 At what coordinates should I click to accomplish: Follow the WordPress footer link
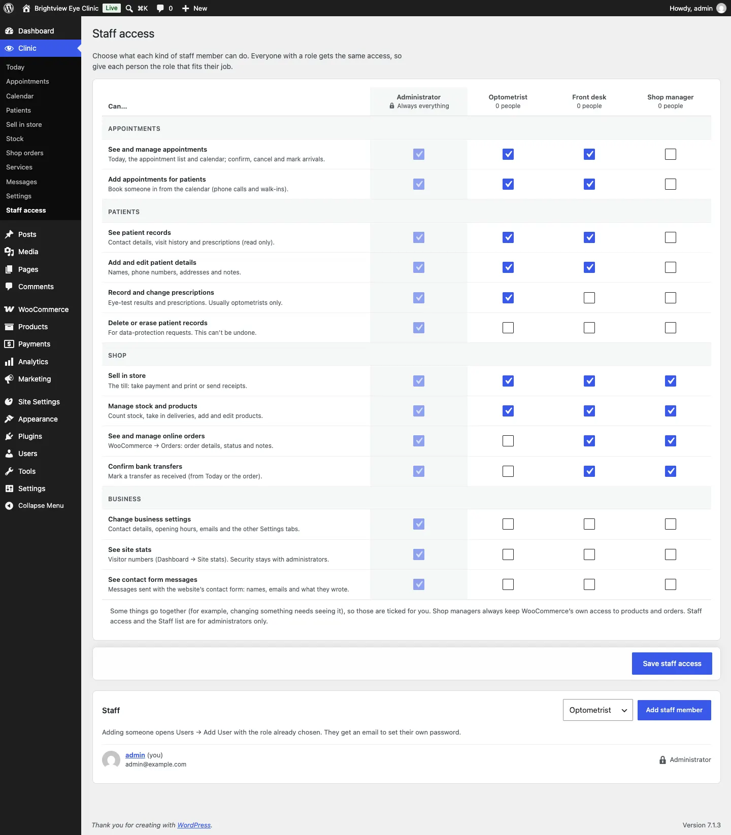click(194, 825)
